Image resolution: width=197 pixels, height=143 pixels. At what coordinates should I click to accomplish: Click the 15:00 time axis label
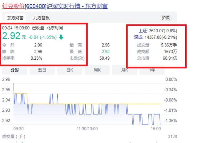point(156,129)
